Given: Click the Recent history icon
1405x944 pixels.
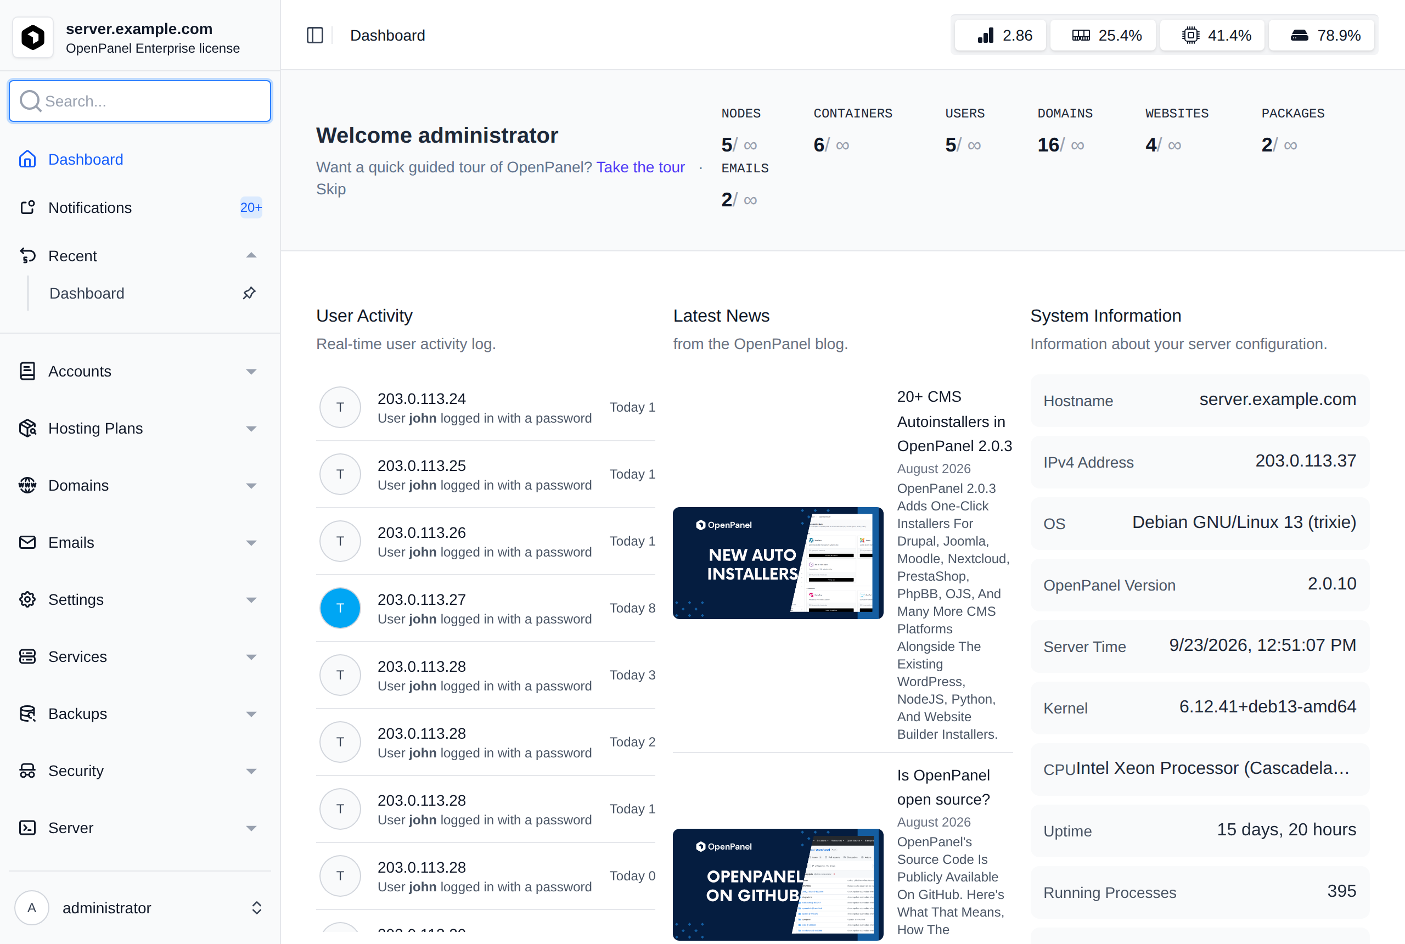Looking at the screenshot, I should click(27, 255).
